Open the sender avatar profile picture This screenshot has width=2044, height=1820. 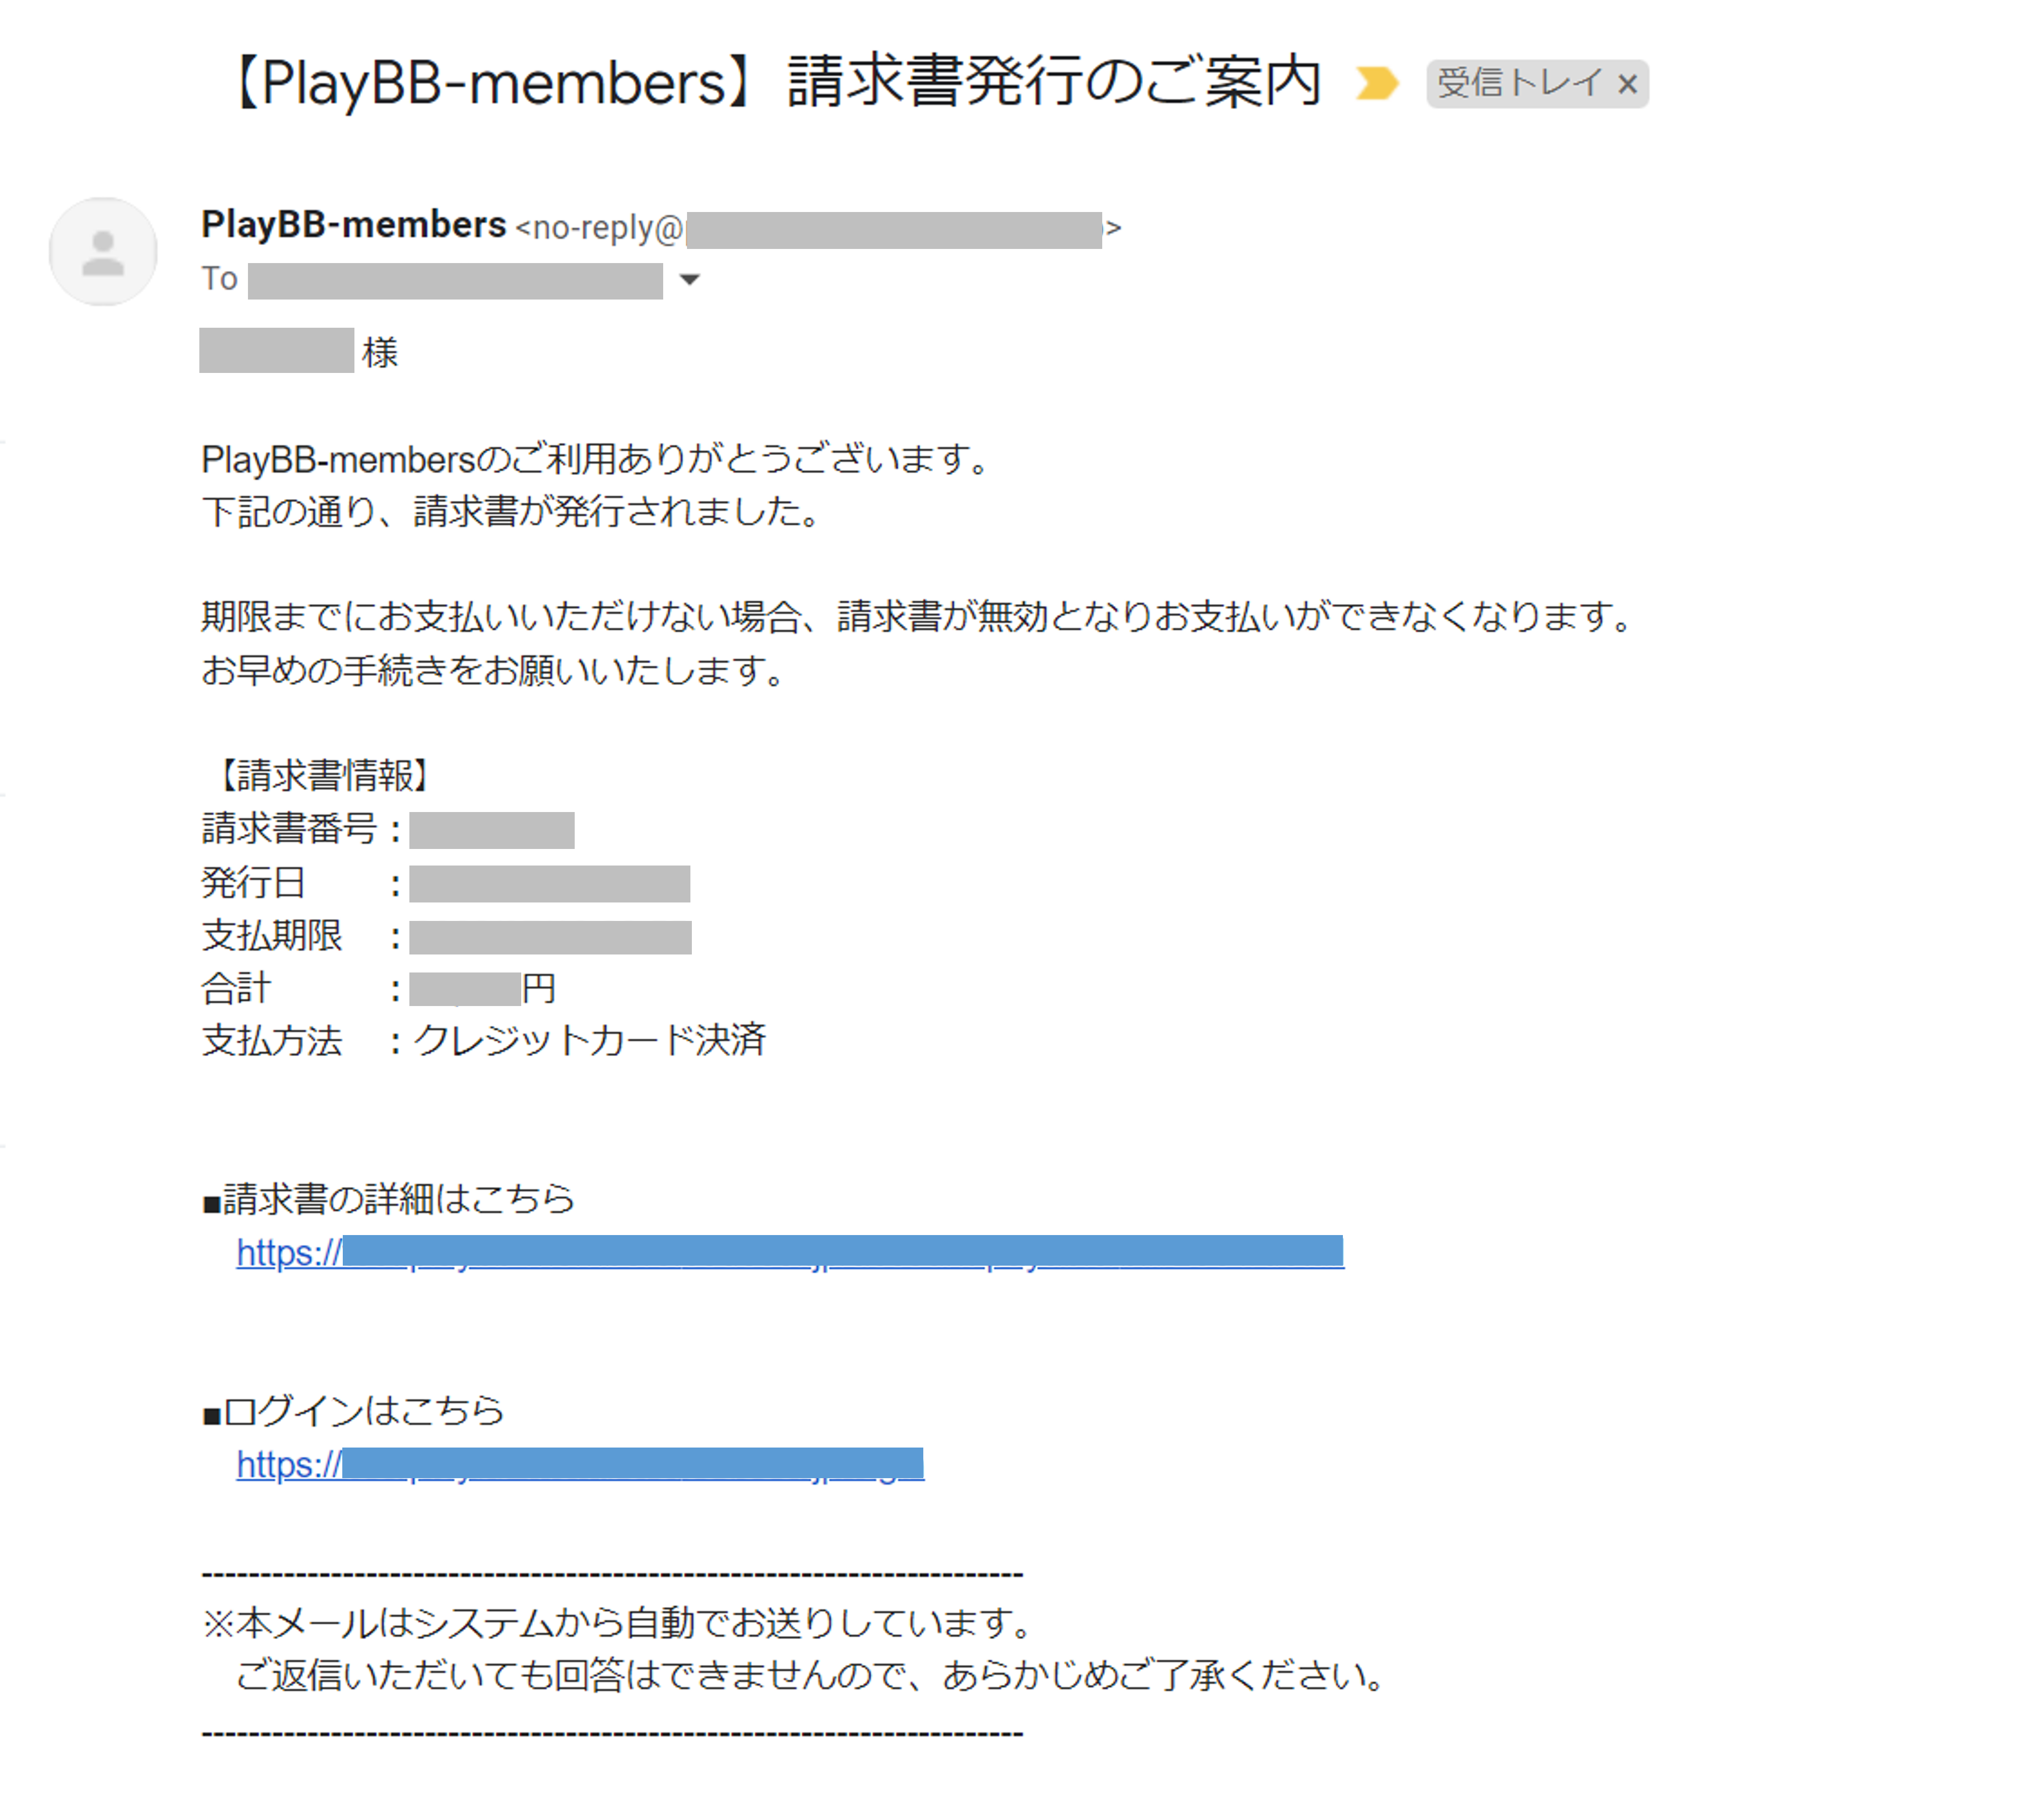click(x=103, y=251)
